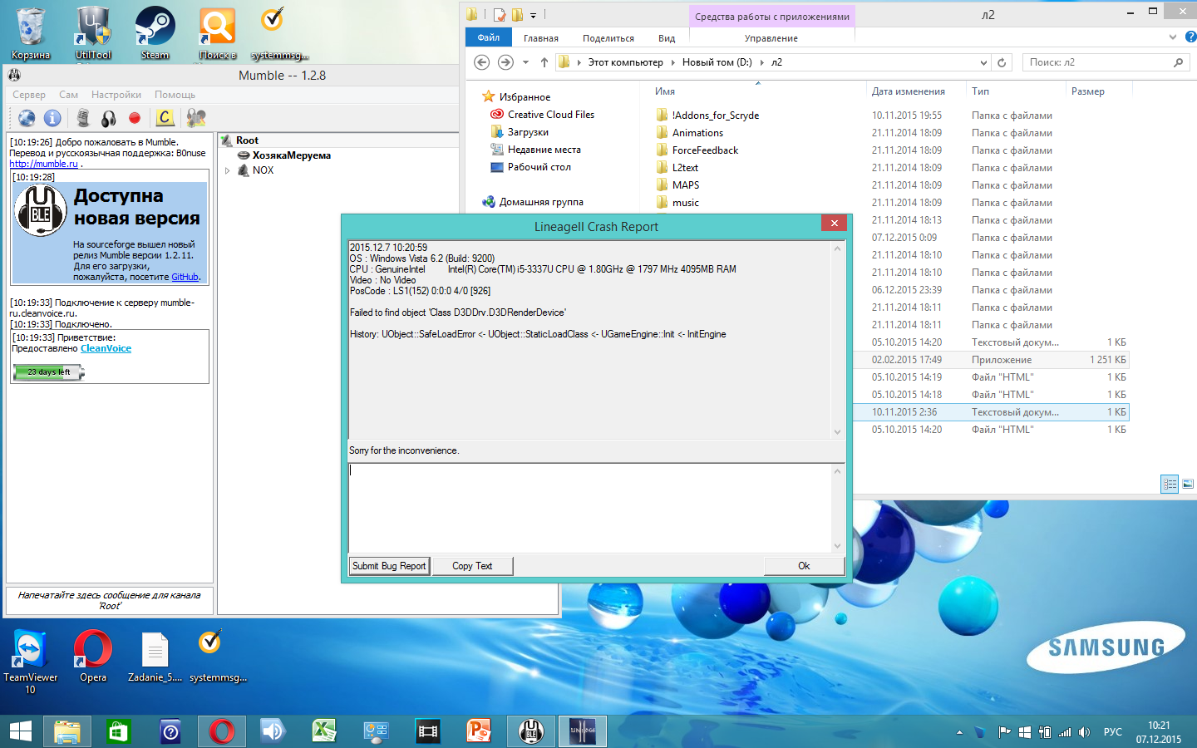Toggle deafen self headphones in Mumble
This screenshot has width=1197, height=748.
(109, 118)
